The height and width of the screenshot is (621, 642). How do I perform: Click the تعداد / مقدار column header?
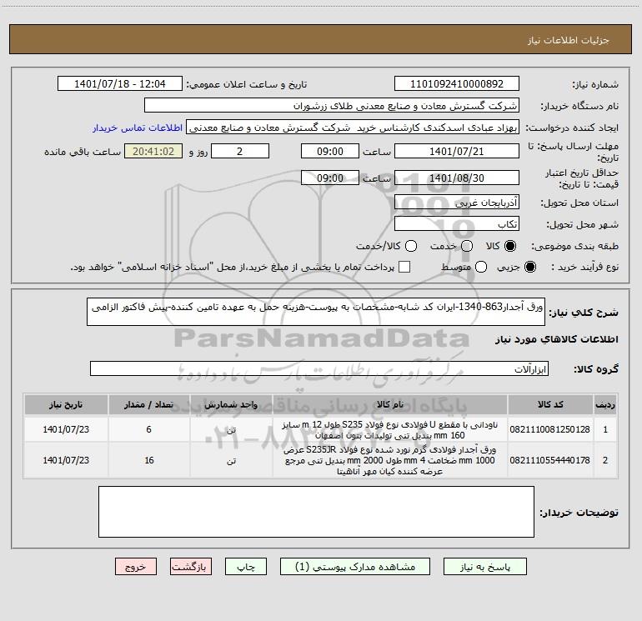149,404
